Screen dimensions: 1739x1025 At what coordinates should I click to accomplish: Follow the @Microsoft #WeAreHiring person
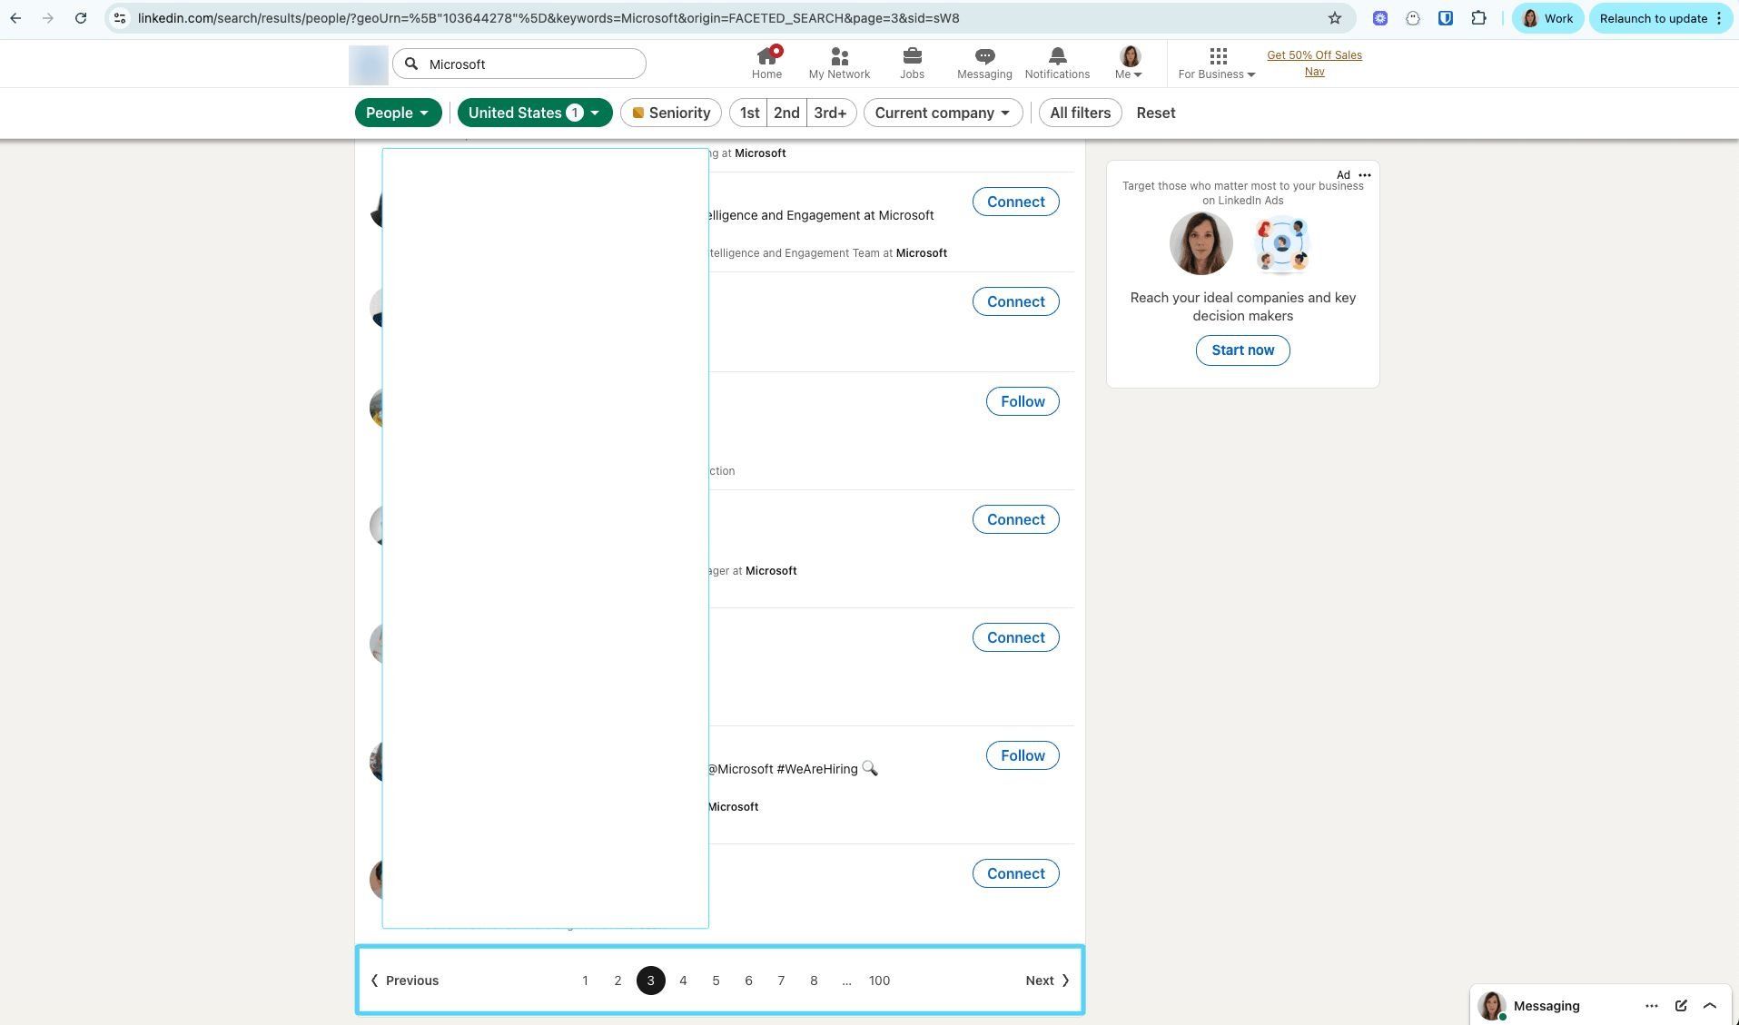click(1023, 755)
